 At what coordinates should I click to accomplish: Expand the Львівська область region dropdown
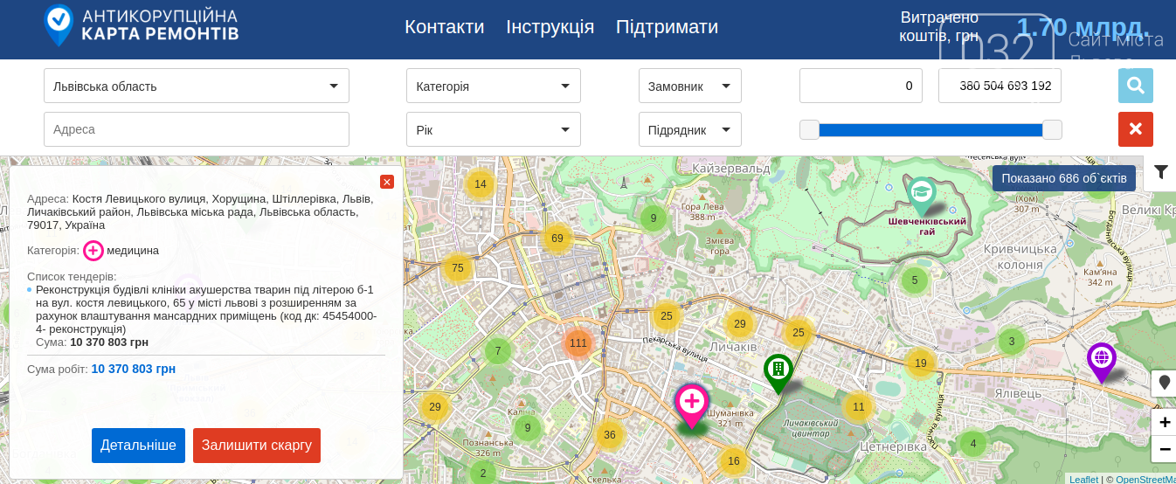click(x=197, y=86)
